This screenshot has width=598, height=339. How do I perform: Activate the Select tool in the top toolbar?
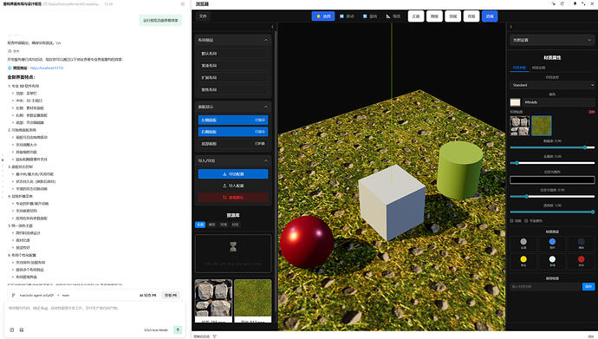323,16
